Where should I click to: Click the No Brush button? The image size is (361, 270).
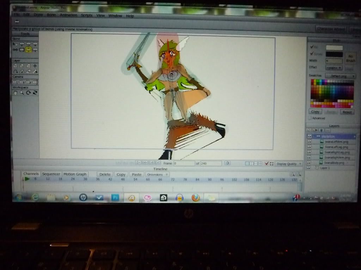point(350,58)
